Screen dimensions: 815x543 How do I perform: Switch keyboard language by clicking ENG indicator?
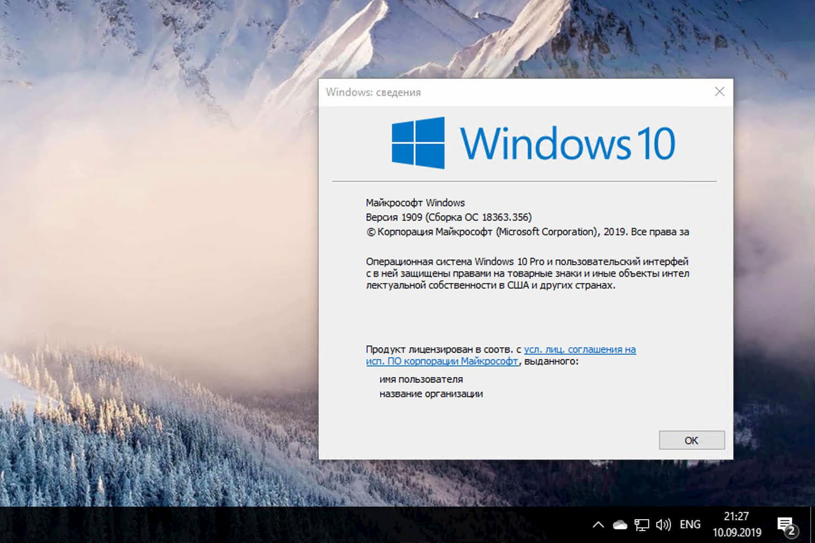point(690,525)
